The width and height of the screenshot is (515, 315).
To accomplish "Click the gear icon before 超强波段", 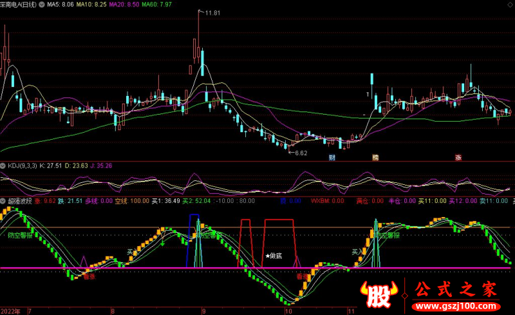I will (x=3, y=201).
